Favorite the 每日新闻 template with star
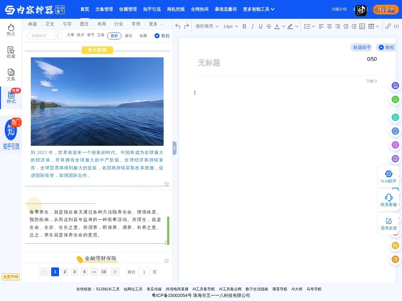The height and width of the screenshot is (301, 402). pyautogui.click(x=167, y=184)
